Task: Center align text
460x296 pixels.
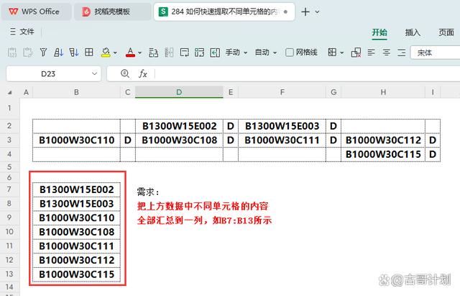Action: pyautogui.click(x=387, y=53)
